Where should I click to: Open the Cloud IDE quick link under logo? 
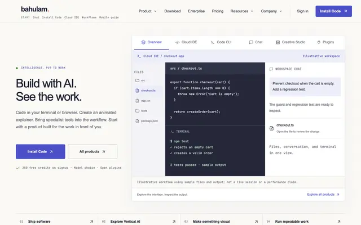72,17
